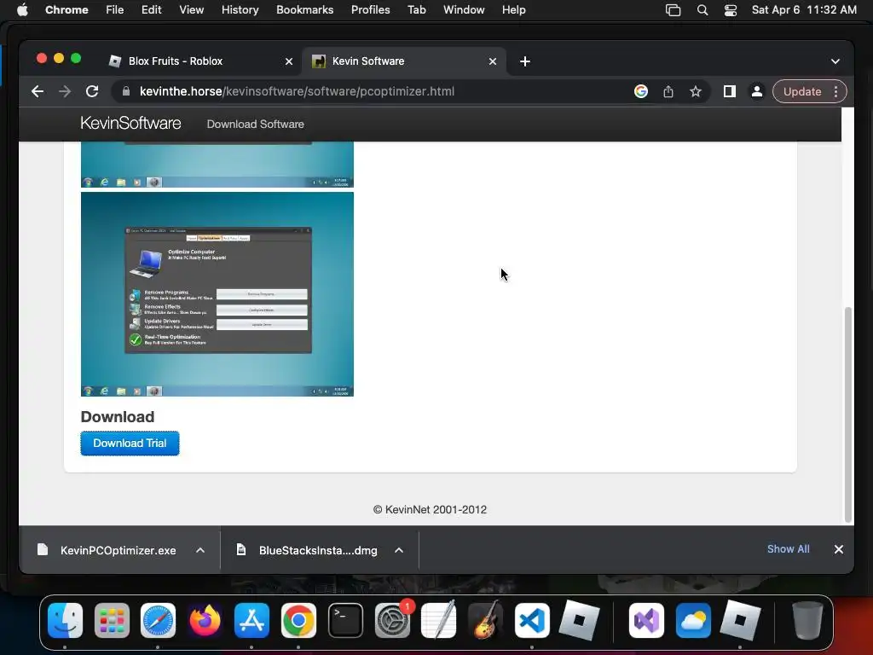Close the Blox Fruits - Roblox tab
This screenshot has width=873, height=655.
(x=289, y=61)
